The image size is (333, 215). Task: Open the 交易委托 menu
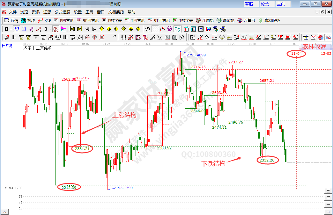pyautogui.click(x=116, y=12)
